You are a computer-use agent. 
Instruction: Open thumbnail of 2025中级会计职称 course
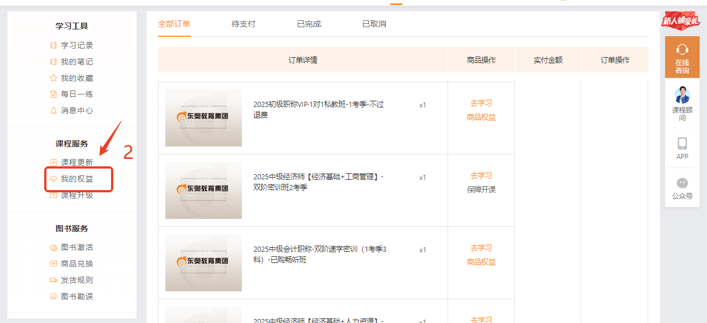click(x=203, y=262)
